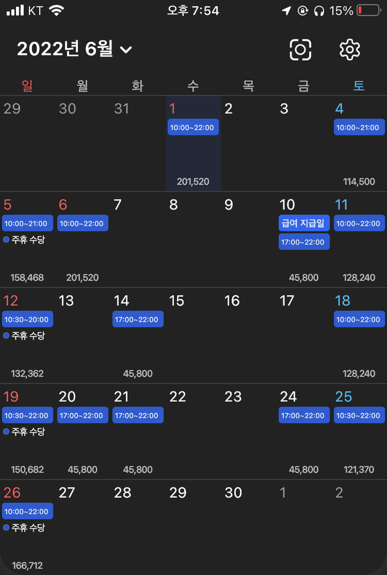
Task: Tap the blue dot beside June 26 주휴 수당
Action: (6, 528)
